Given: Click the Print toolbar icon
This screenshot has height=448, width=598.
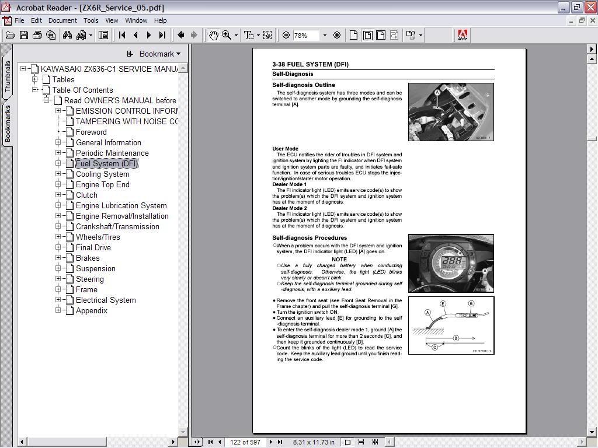Looking at the screenshot, I should pos(37,36).
